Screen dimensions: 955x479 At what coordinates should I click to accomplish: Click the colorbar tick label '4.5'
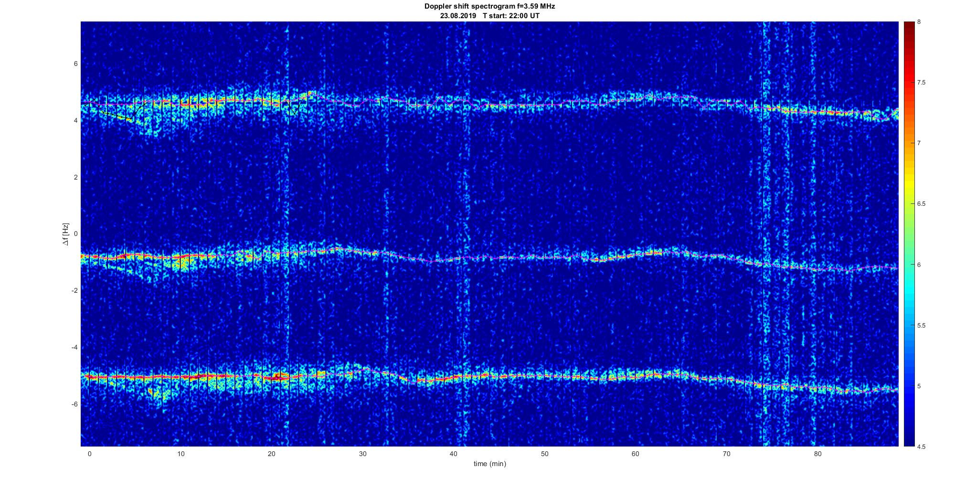click(x=921, y=447)
